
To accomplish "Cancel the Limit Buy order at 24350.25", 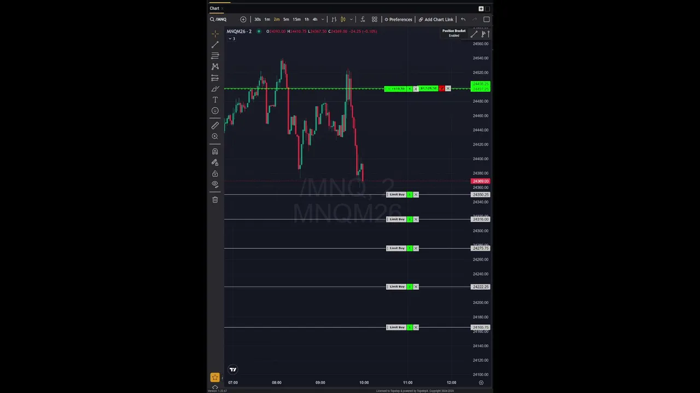I will [x=416, y=194].
